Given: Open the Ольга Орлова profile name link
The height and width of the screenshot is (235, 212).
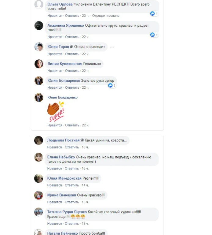Looking at the screenshot, I should (x=60, y=4).
